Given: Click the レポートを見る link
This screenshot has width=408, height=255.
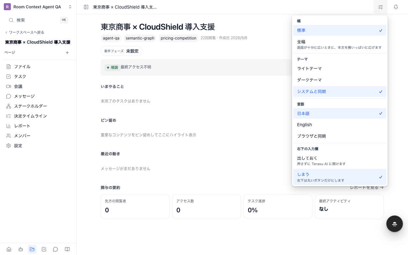Looking at the screenshot, I should (x=367, y=187).
